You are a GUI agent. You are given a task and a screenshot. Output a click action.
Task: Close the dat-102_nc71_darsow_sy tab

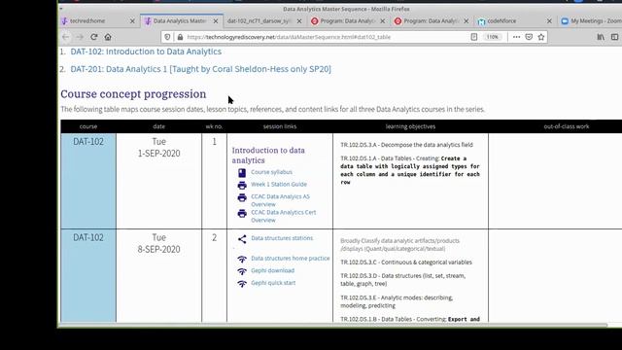pyautogui.click(x=299, y=21)
